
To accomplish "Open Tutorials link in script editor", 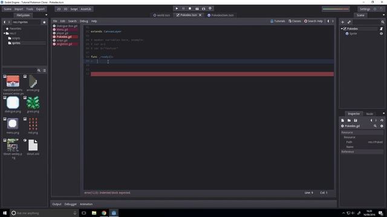I will pyautogui.click(x=278, y=21).
